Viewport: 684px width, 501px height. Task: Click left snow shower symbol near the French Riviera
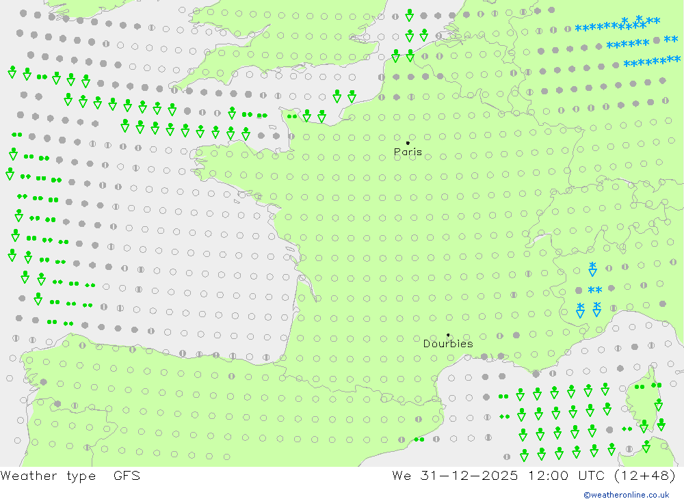pos(580,310)
